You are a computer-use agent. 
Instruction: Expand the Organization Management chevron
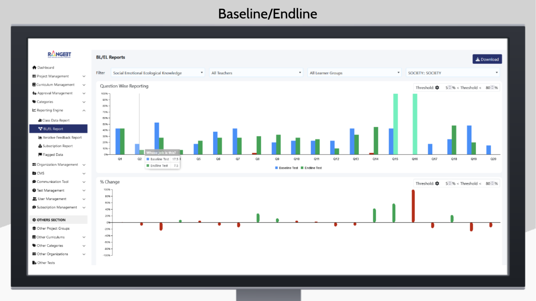(84, 165)
